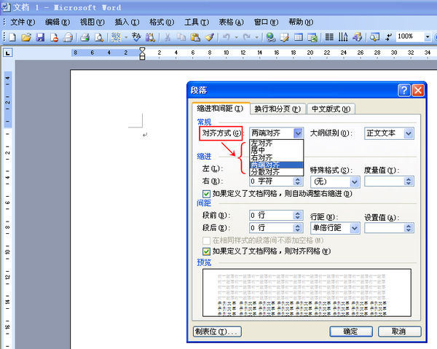437x349 pixels.
Task: Open the Research pane icon
Action: click(150, 37)
